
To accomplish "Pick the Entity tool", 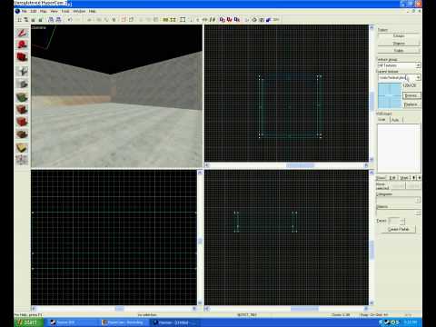I will (22, 71).
